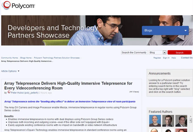
Task: Click the Developers and Technology Partners Showcase banner title
Action: click(53, 32)
